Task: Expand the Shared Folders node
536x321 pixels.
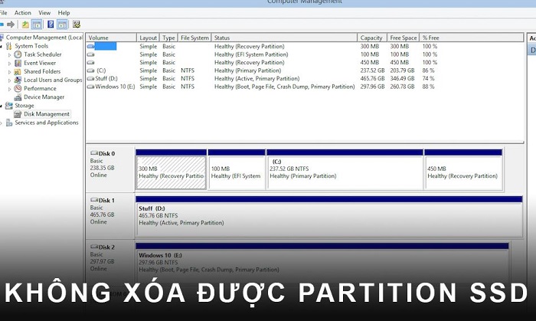Action: point(9,72)
